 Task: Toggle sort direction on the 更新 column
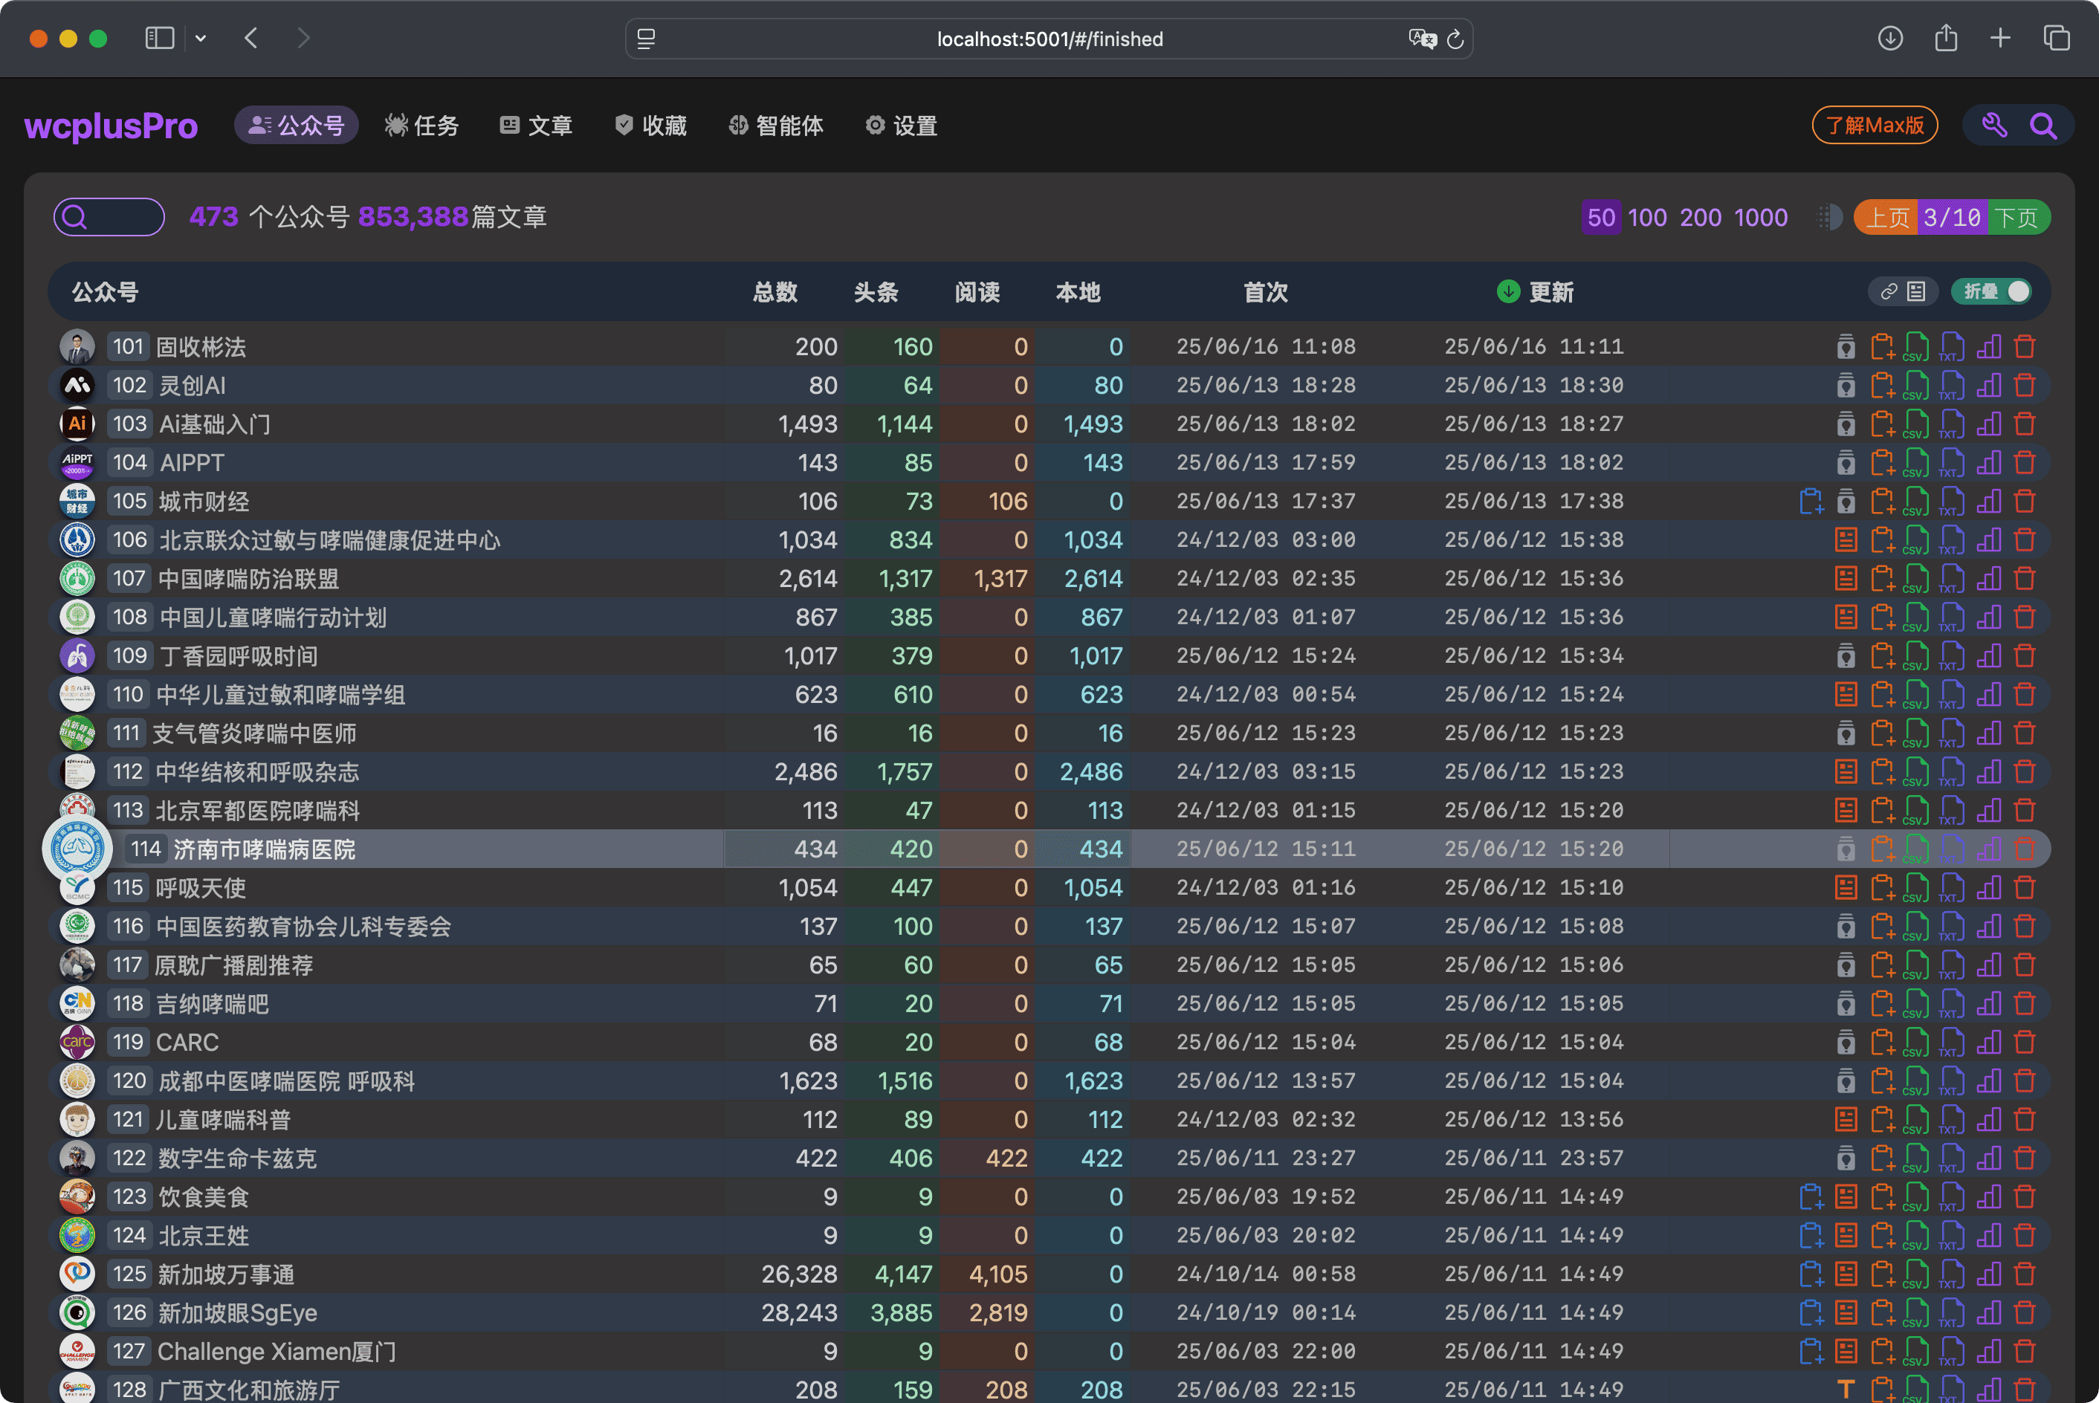coord(1507,292)
